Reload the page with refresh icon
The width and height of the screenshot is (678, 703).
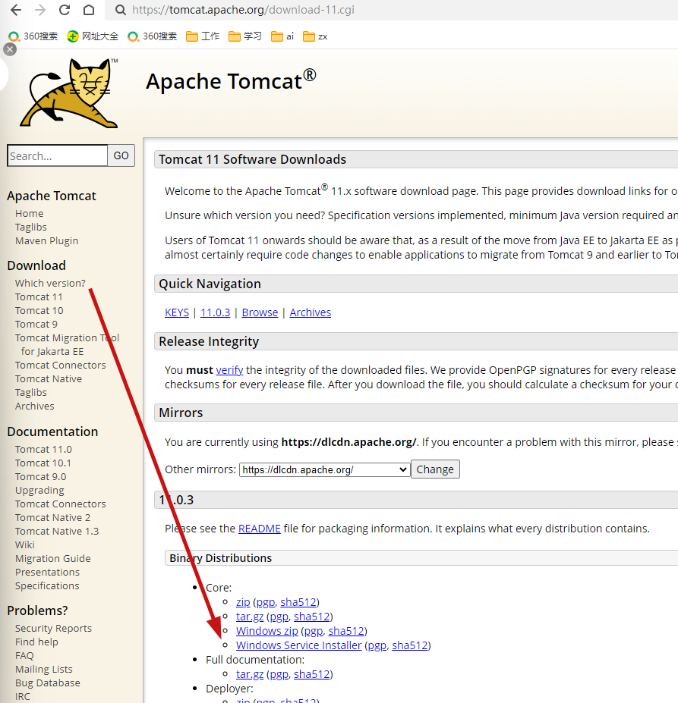65,10
